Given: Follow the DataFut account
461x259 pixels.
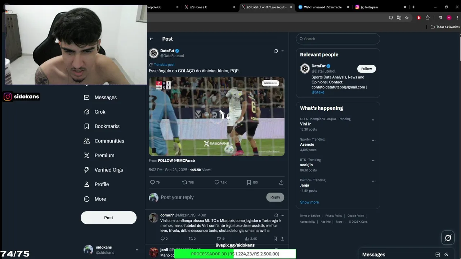Looking at the screenshot, I should pos(367,69).
